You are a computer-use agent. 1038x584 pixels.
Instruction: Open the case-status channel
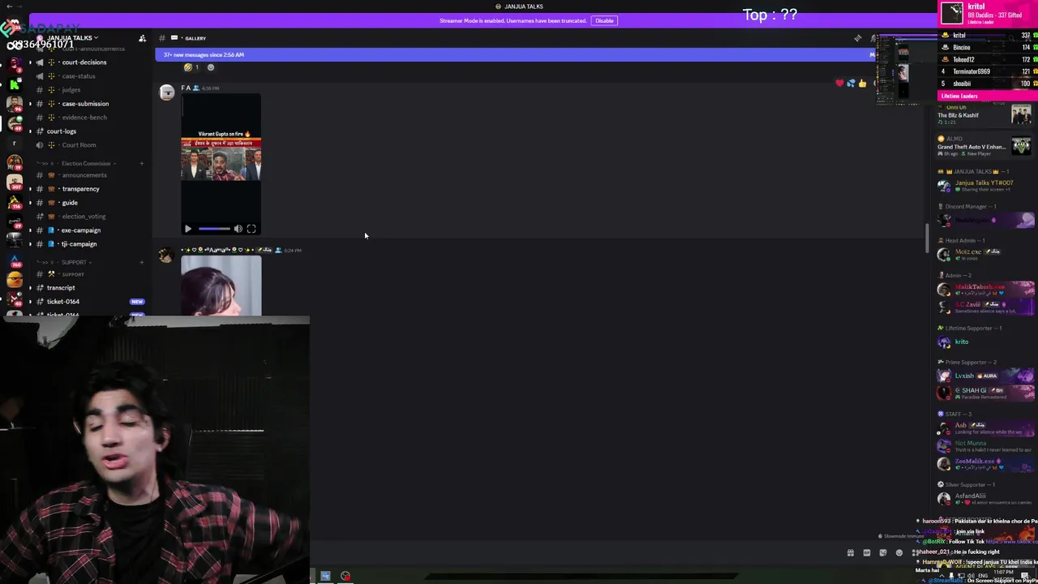(x=79, y=76)
